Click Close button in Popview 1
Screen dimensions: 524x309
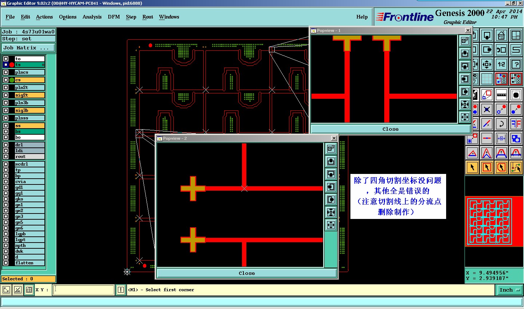coord(390,129)
